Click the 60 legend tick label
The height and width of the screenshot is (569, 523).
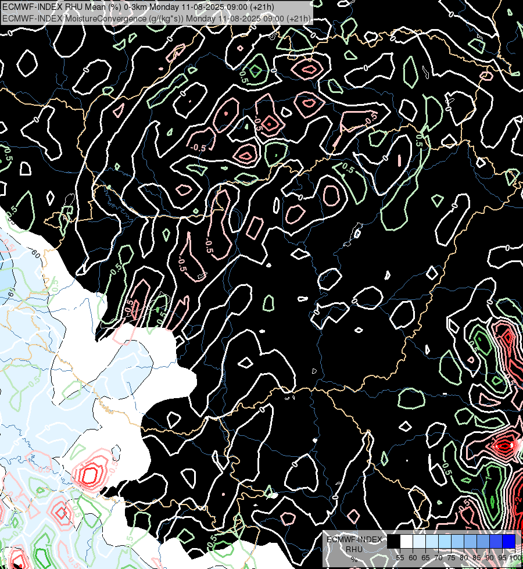pyautogui.click(x=413, y=558)
